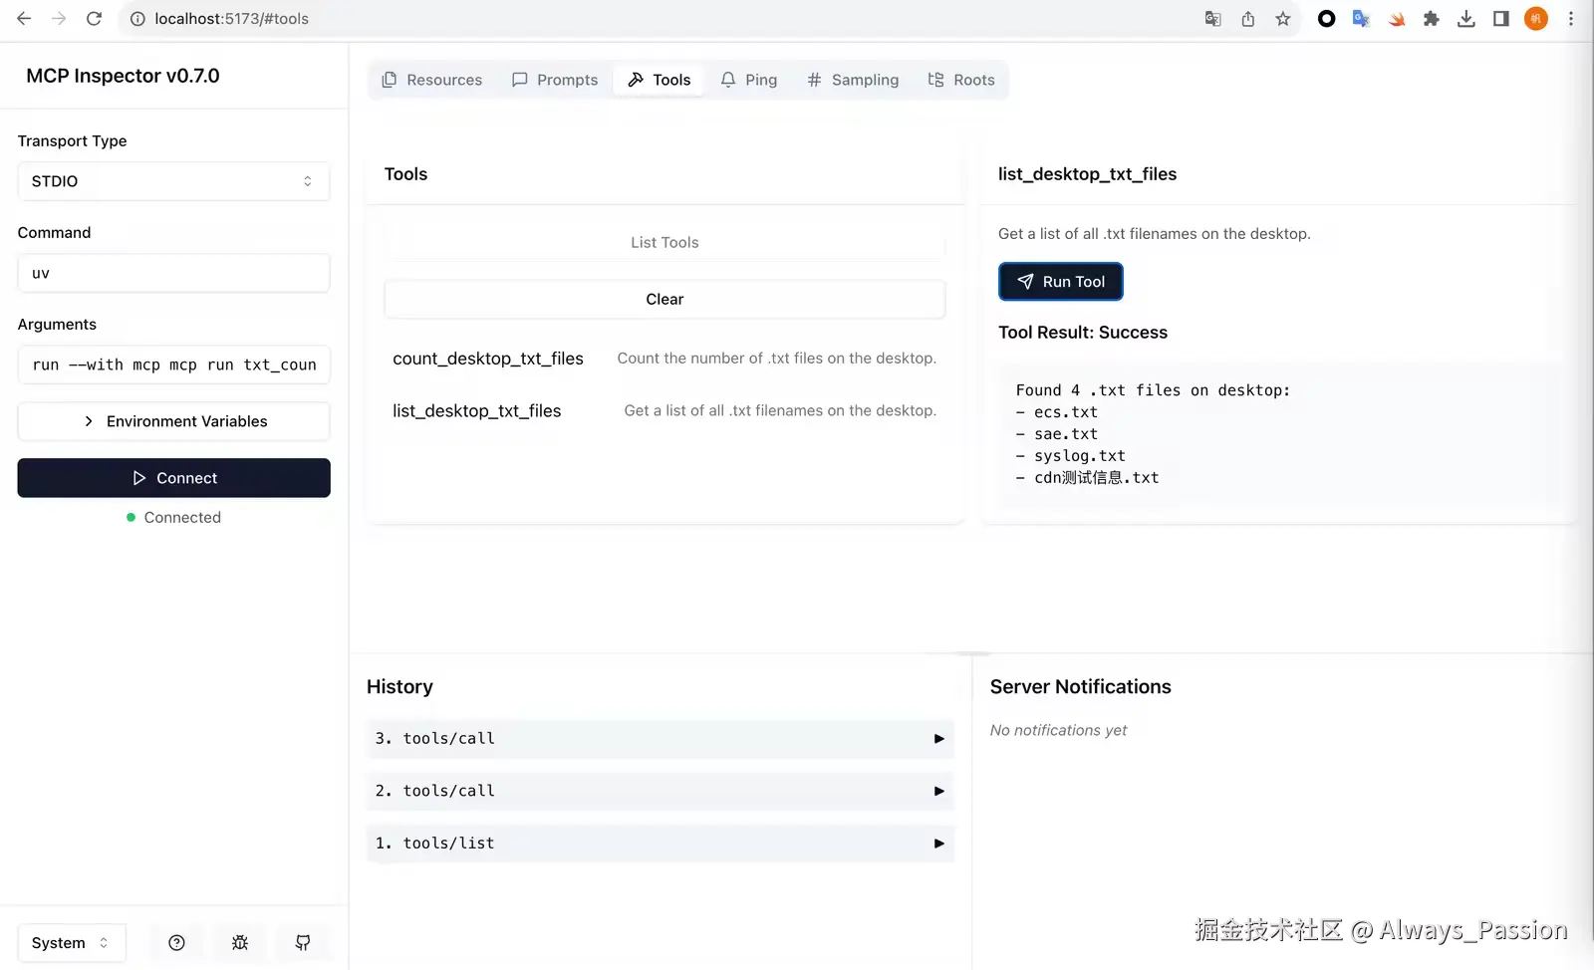View site information icon beside the URL
The image size is (1594, 970).
(137, 19)
